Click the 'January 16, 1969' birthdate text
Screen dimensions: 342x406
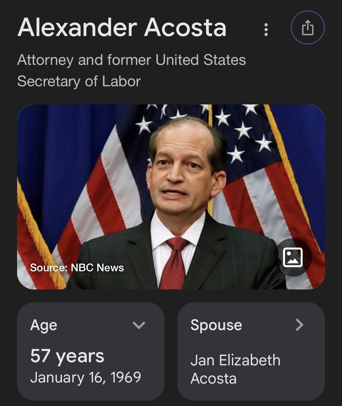[85, 377]
